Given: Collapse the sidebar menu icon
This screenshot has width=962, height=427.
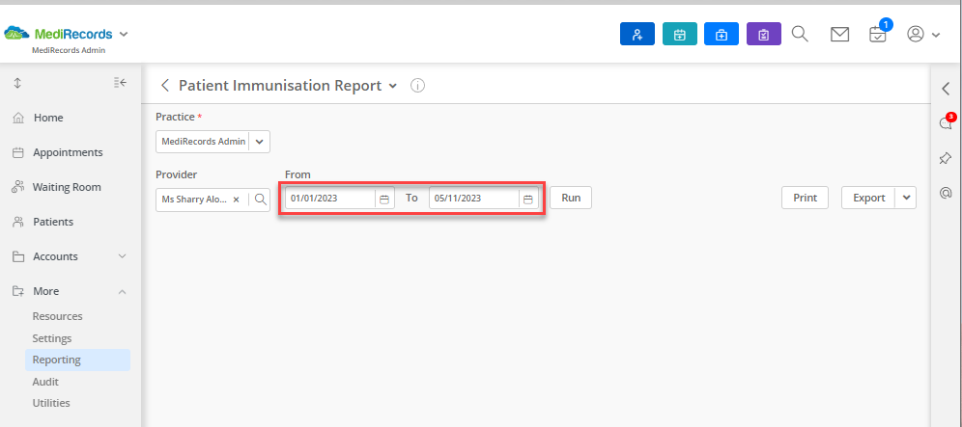Looking at the screenshot, I should pyautogui.click(x=120, y=83).
